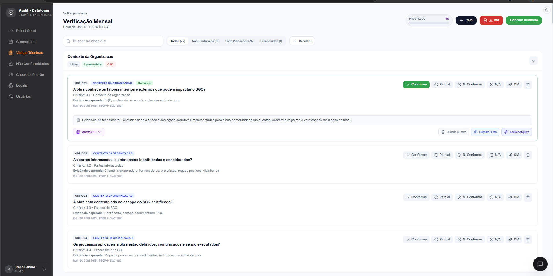Image resolution: width=553 pixels, height=276 pixels.
Task: Mark OBR-003 as OM
Action: point(514,197)
